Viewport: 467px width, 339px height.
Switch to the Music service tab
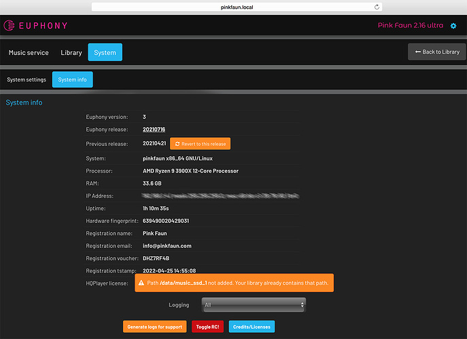(x=29, y=53)
